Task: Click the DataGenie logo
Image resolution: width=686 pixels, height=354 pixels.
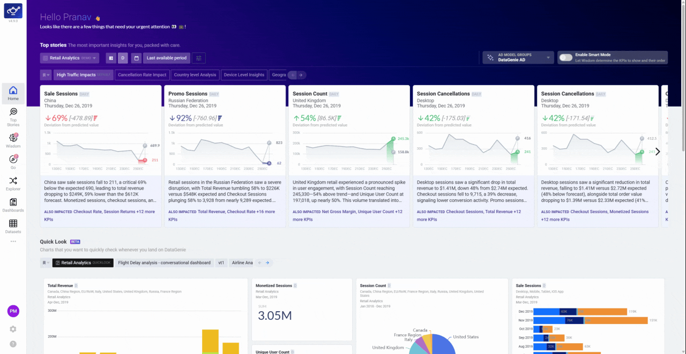Action: pos(13,10)
